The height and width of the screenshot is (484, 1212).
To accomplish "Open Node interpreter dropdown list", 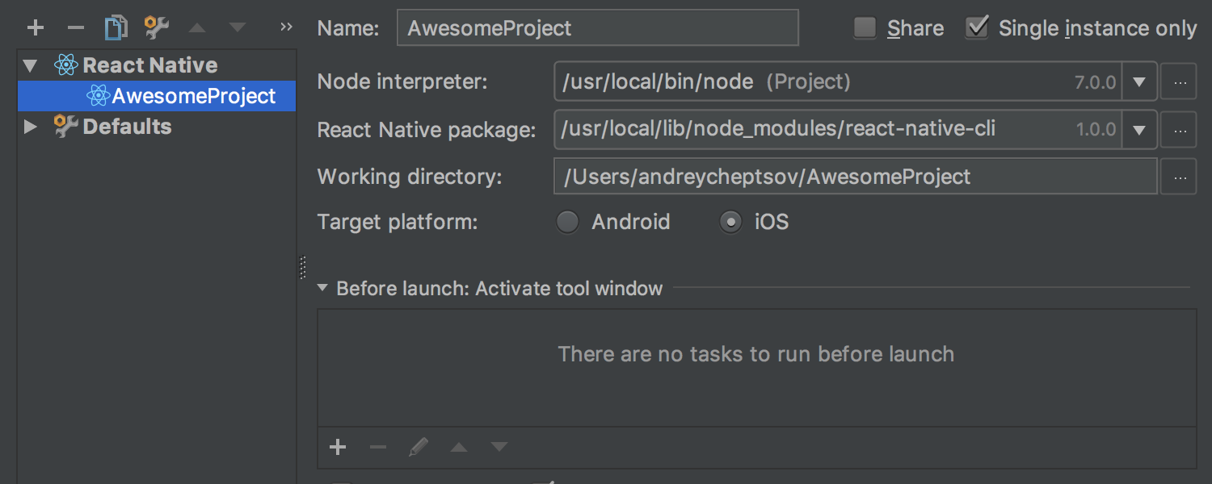I will coord(1140,82).
